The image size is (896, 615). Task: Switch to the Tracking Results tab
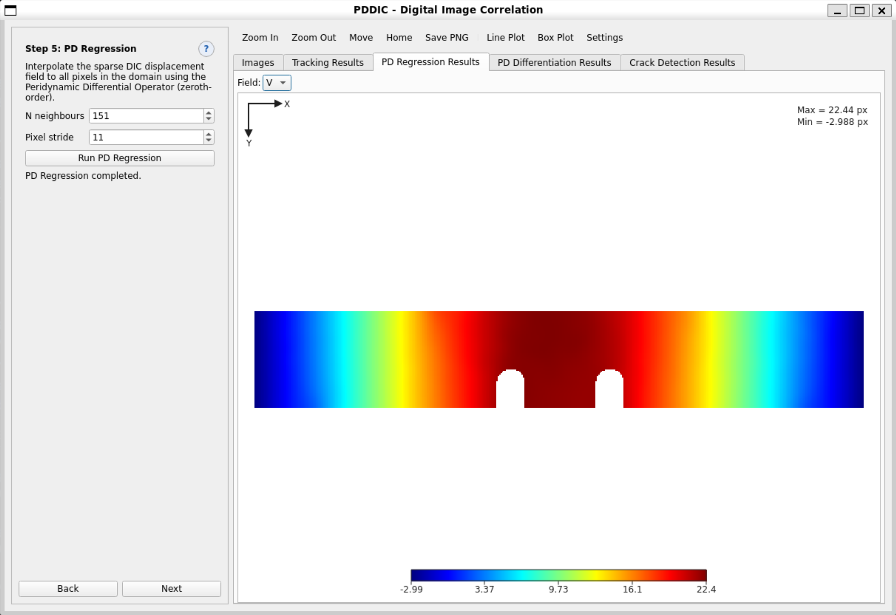[328, 62]
